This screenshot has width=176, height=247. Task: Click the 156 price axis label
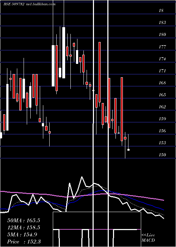pyautogui.click(x=162, y=131)
